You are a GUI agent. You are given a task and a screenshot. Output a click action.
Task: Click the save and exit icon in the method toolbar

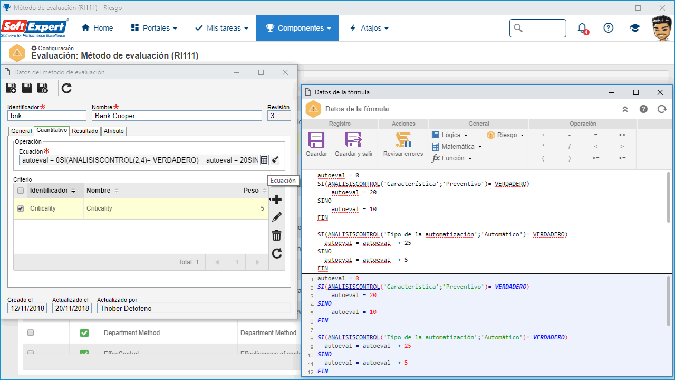click(x=43, y=88)
